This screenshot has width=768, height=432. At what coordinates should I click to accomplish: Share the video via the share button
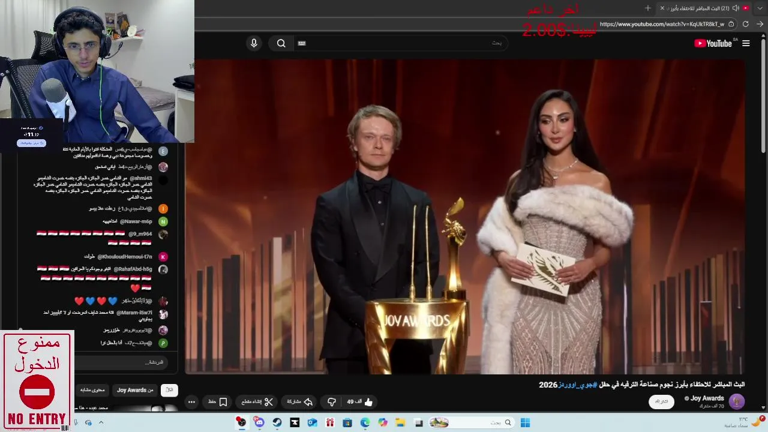(x=300, y=402)
